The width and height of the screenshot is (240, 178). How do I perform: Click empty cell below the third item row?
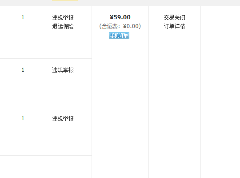coord(46,167)
